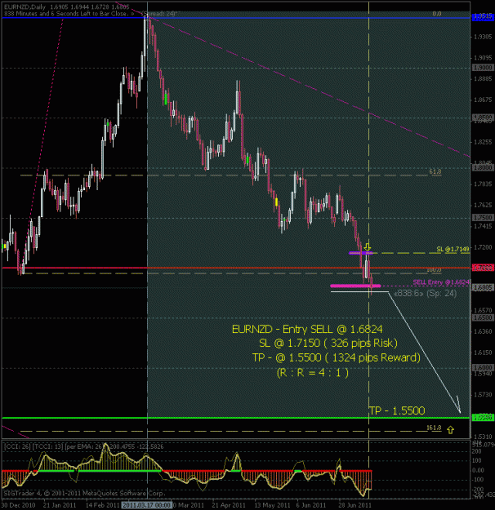Click the 'SL @1.7149' label
This screenshot has width=495, height=510.
(x=453, y=249)
